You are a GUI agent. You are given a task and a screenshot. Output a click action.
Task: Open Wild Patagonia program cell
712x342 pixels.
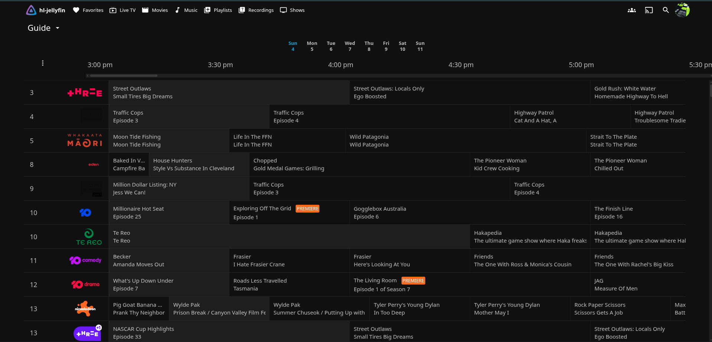tap(465, 141)
